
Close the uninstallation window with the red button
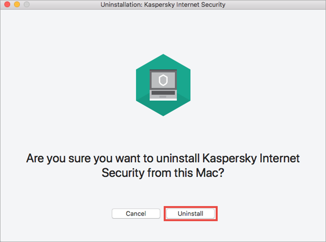[x=7, y=4]
